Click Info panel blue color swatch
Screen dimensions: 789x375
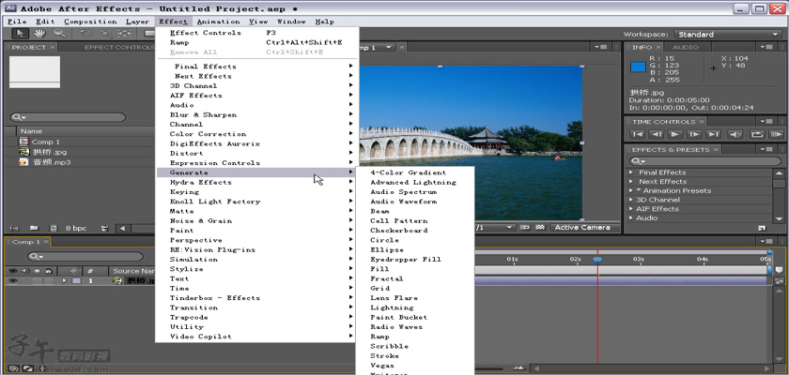coord(638,67)
